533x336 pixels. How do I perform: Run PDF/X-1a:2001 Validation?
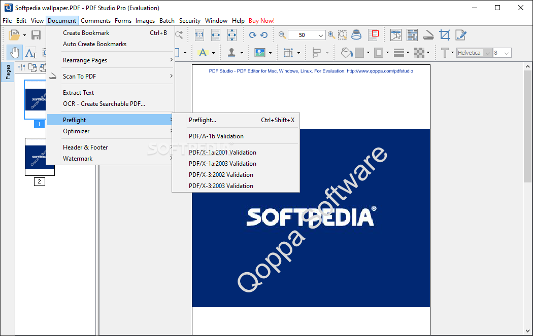pyautogui.click(x=236, y=153)
